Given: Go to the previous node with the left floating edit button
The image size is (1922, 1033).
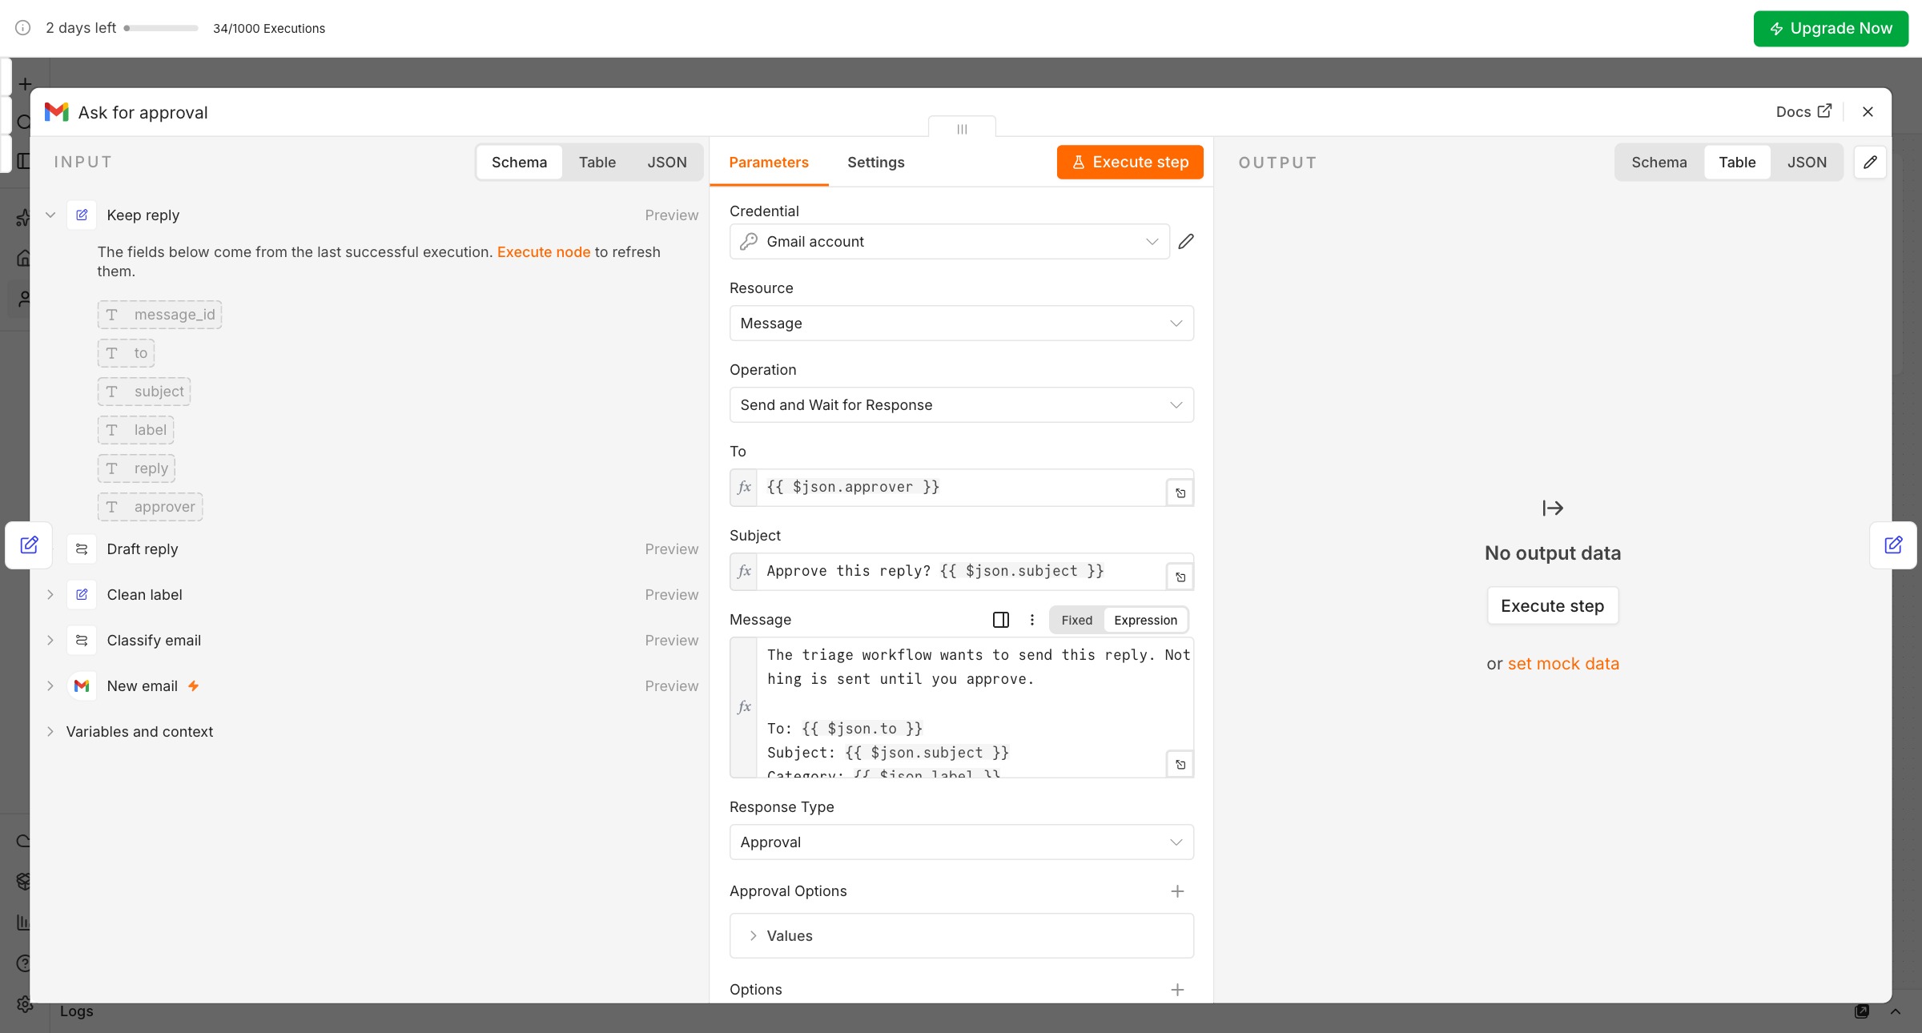Looking at the screenshot, I should click(x=29, y=545).
